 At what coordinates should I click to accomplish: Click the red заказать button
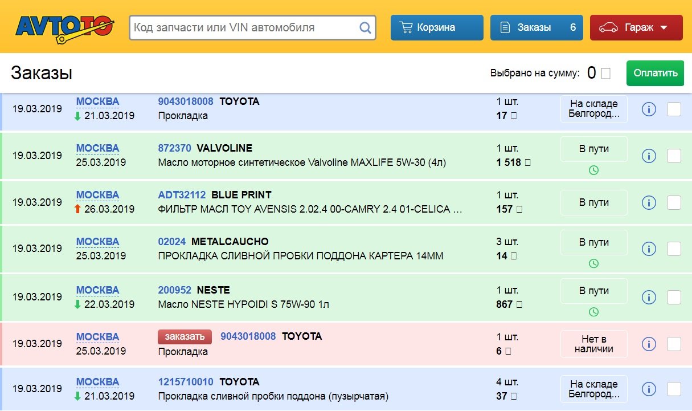(185, 337)
